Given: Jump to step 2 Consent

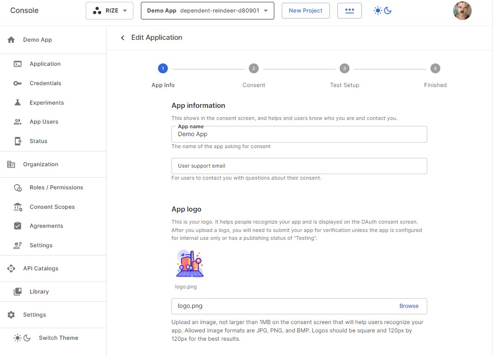Looking at the screenshot, I should point(253,69).
